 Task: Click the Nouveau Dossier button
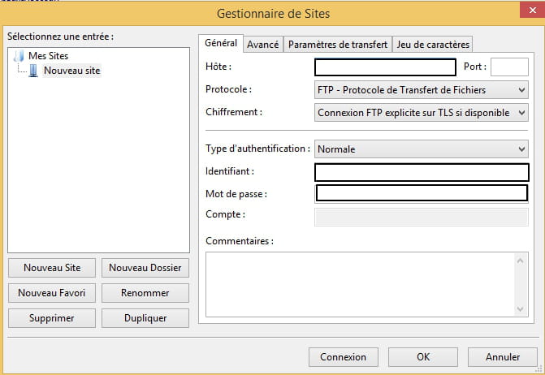pyautogui.click(x=145, y=268)
